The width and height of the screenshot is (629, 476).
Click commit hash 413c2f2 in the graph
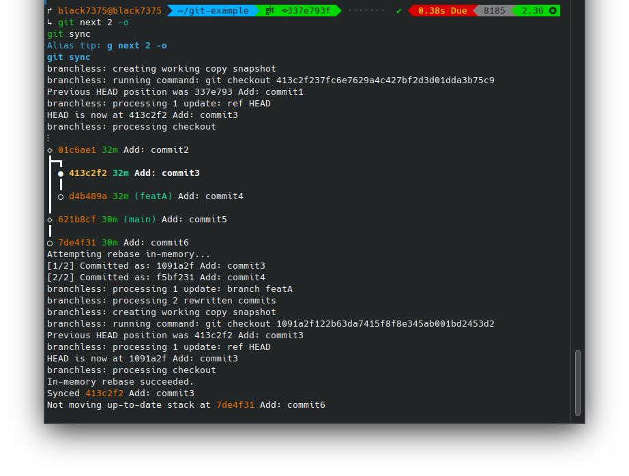(x=88, y=173)
